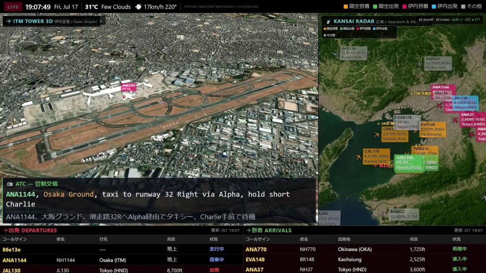Image resolution: width=486 pixels, height=273 pixels.
Task: Select EVA148 callsign in the arrivals table
Action: pos(255,259)
